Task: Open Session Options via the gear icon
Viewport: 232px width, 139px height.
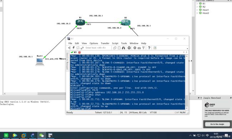Action: click(x=135, y=48)
